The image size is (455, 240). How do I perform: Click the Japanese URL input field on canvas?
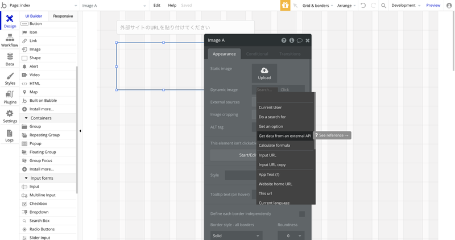[186, 27]
